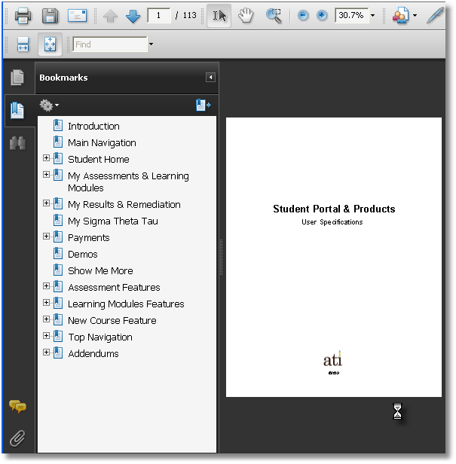Open the Find options dropdown arrow

tap(151, 44)
